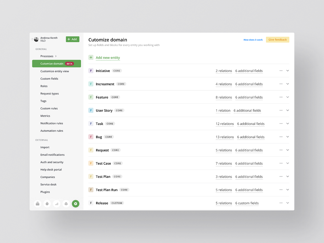Image resolution: width=324 pixels, height=243 pixels.
Task: Open Help desk portal settings
Action: pos(51,170)
